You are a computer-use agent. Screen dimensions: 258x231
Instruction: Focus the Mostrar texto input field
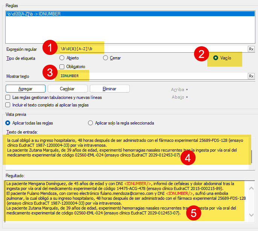(x=153, y=76)
